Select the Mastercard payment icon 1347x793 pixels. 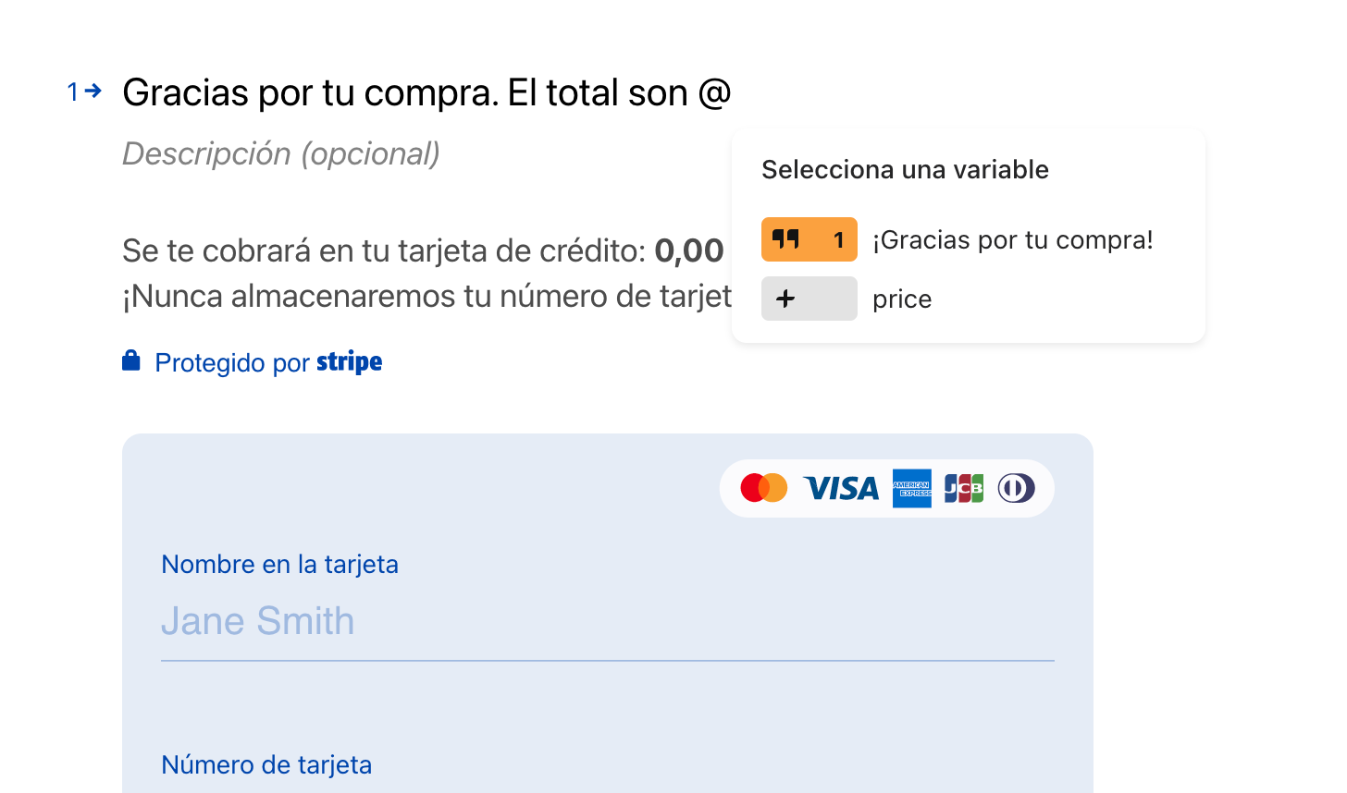[764, 488]
